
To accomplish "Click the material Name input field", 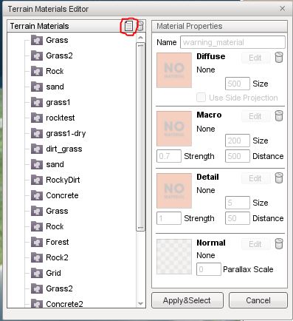I will pos(232,42).
